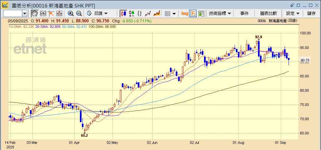Click the 01 Sep date axis label

coord(281,143)
